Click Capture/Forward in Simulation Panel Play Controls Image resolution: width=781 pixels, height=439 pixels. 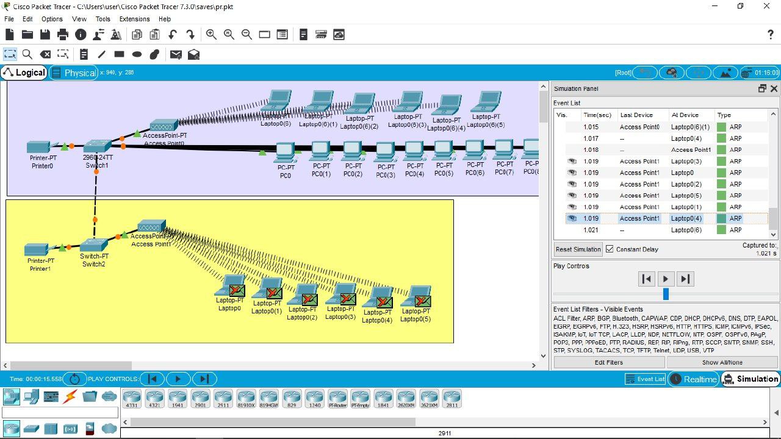685,279
